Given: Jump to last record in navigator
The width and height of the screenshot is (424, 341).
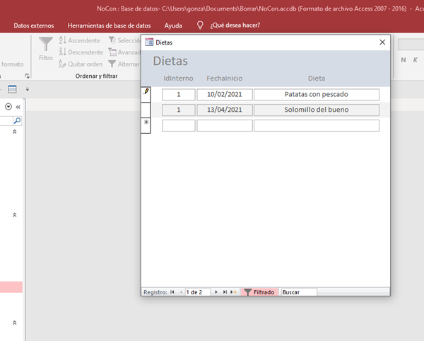Looking at the screenshot, I should pos(225,291).
